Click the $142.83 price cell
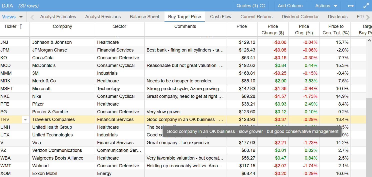The height and width of the screenshot is (177, 372). 242,89
